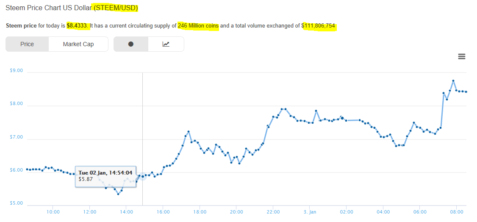
Task: Click the $111,806,754 total volume figure
Action: 318,26
